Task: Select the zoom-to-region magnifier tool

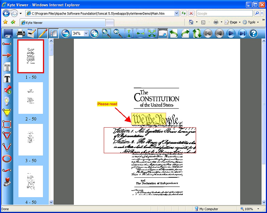Action: pyautogui.click(x=106, y=33)
